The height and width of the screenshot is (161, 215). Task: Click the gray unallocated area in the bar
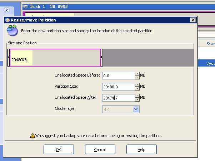point(148,58)
